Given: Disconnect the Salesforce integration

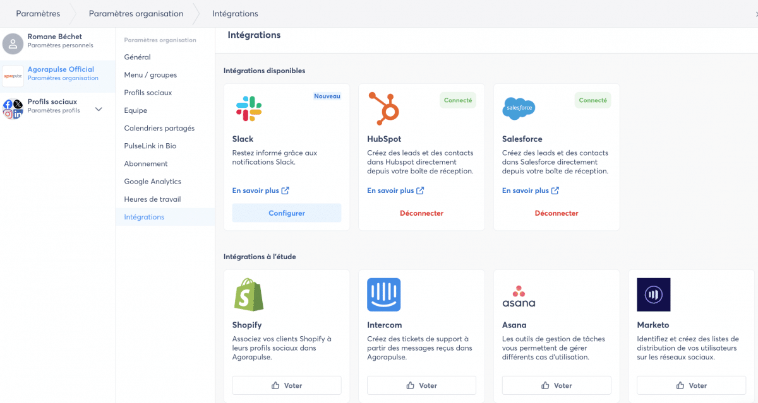Looking at the screenshot, I should 556,213.
